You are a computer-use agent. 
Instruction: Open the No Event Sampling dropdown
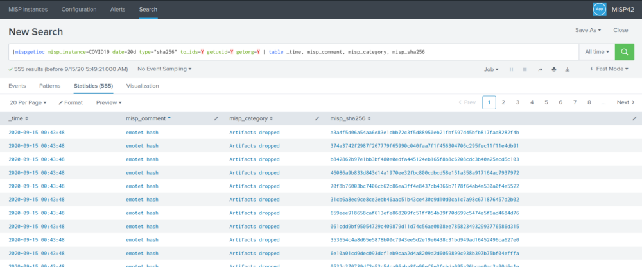164,69
